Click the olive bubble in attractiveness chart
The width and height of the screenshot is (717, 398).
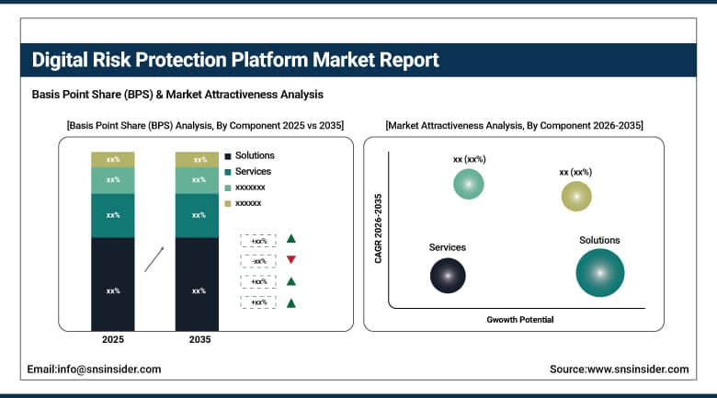[x=576, y=197]
